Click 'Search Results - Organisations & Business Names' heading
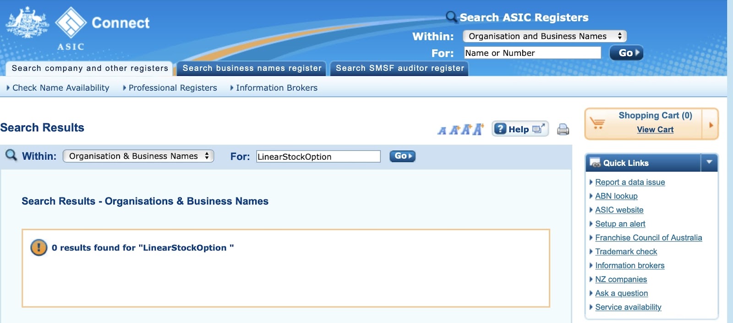Image resolution: width=733 pixels, height=323 pixels. click(x=145, y=201)
